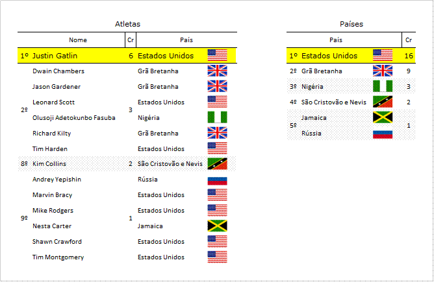The width and height of the screenshot is (434, 282).
Task: Click the value 16 for Estados Unidos
Action: click(x=409, y=56)
